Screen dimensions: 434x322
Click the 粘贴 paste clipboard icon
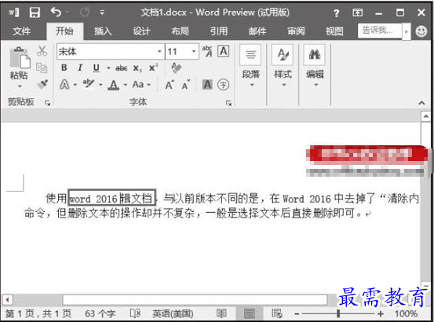(x=20, y=58)
